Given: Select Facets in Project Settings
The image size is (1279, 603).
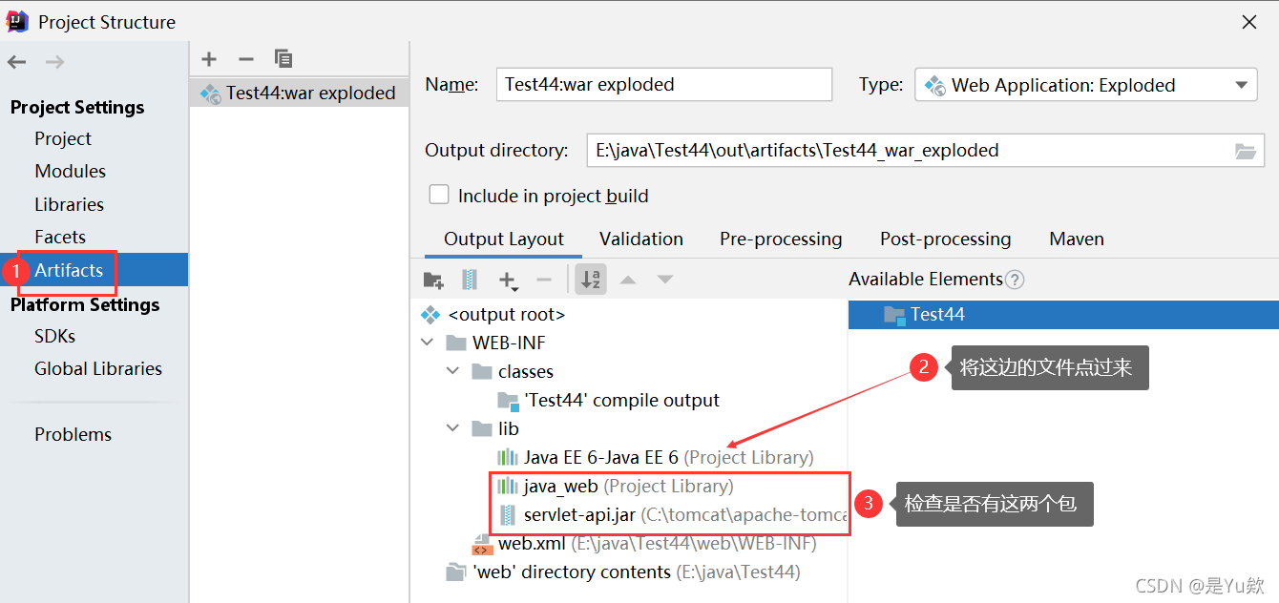Looking at the screenshot, I should click(60, 237).
